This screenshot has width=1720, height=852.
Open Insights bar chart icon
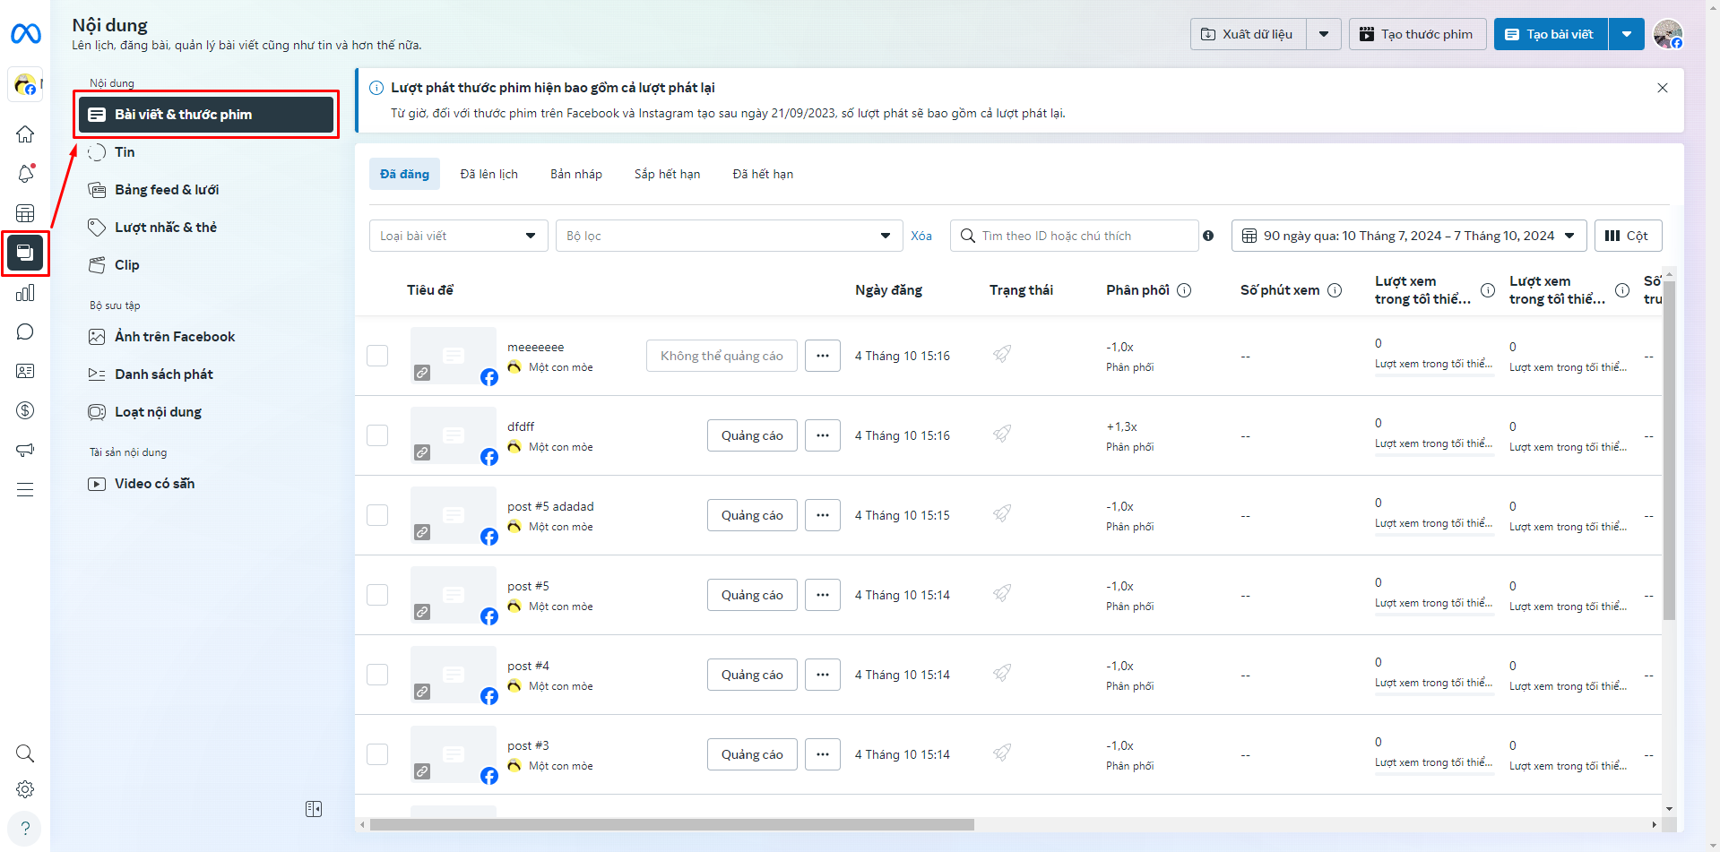[25, 293]
